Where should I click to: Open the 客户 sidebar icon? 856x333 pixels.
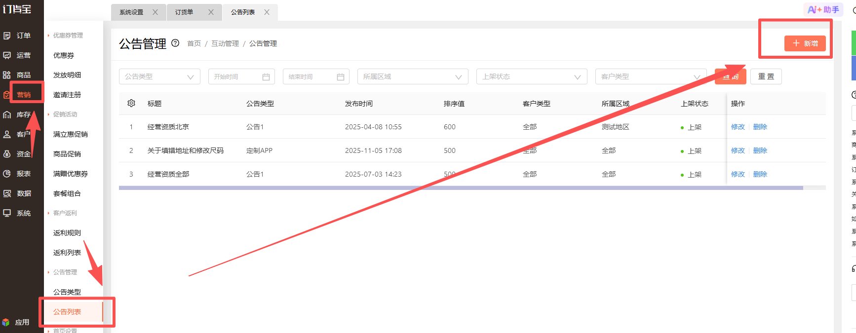tap(7, 134)
